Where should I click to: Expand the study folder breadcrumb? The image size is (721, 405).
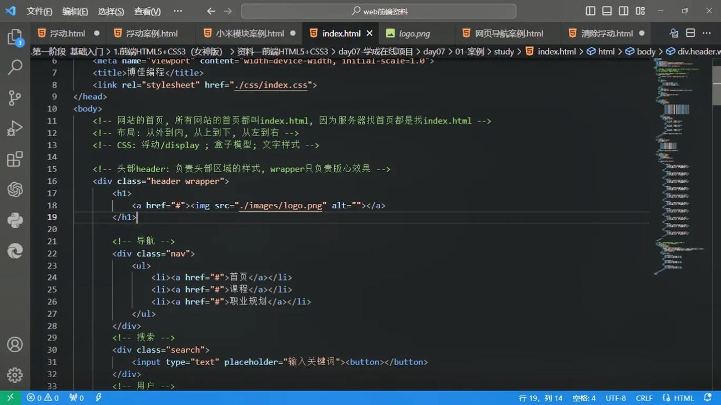point(503,52)
